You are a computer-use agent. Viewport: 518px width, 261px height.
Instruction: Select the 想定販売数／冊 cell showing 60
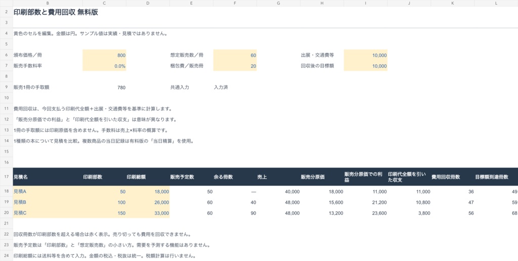click(235, 55)
